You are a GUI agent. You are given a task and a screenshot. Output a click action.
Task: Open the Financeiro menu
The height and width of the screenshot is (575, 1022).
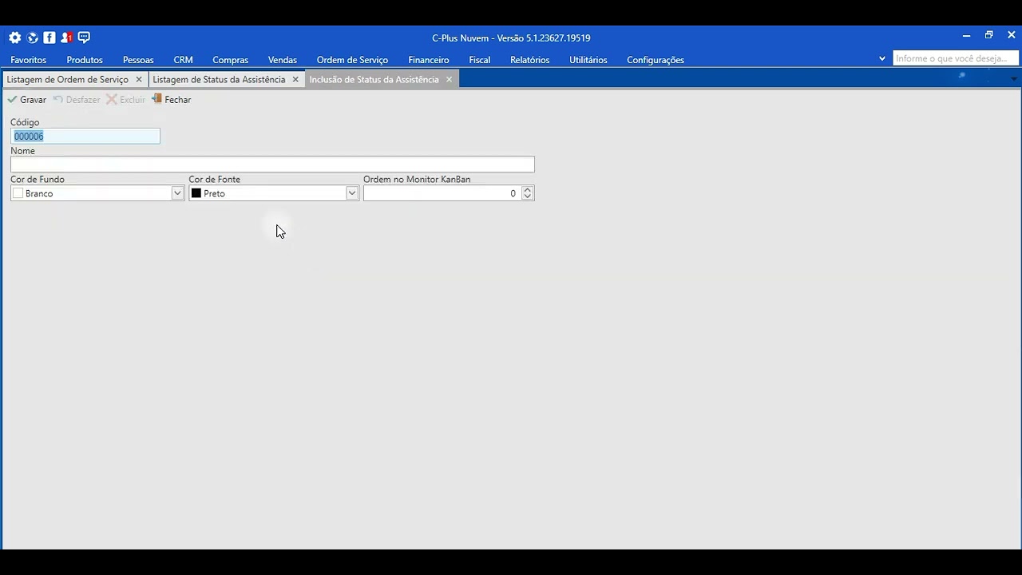click(x=429, y=60)
